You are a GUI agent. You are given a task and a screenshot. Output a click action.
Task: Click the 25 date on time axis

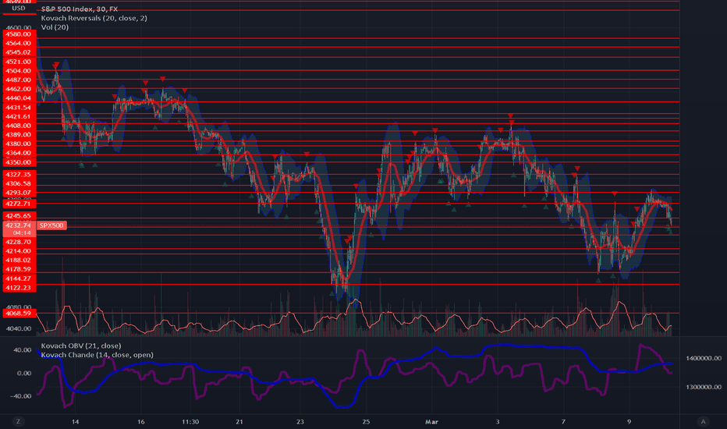point(366,421)
